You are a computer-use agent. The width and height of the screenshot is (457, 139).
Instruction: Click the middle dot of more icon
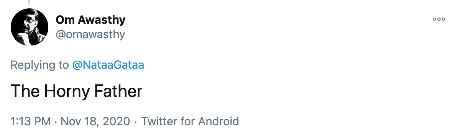click(439, 19)
